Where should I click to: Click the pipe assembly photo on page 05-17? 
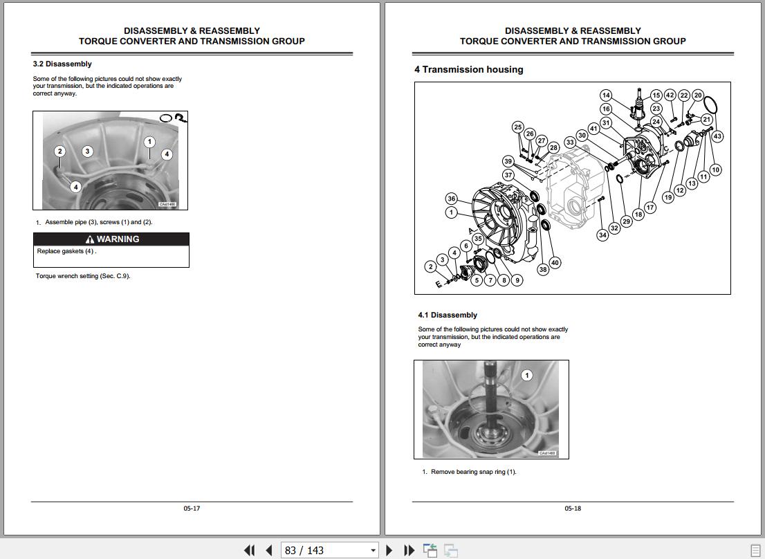point(110,161)
